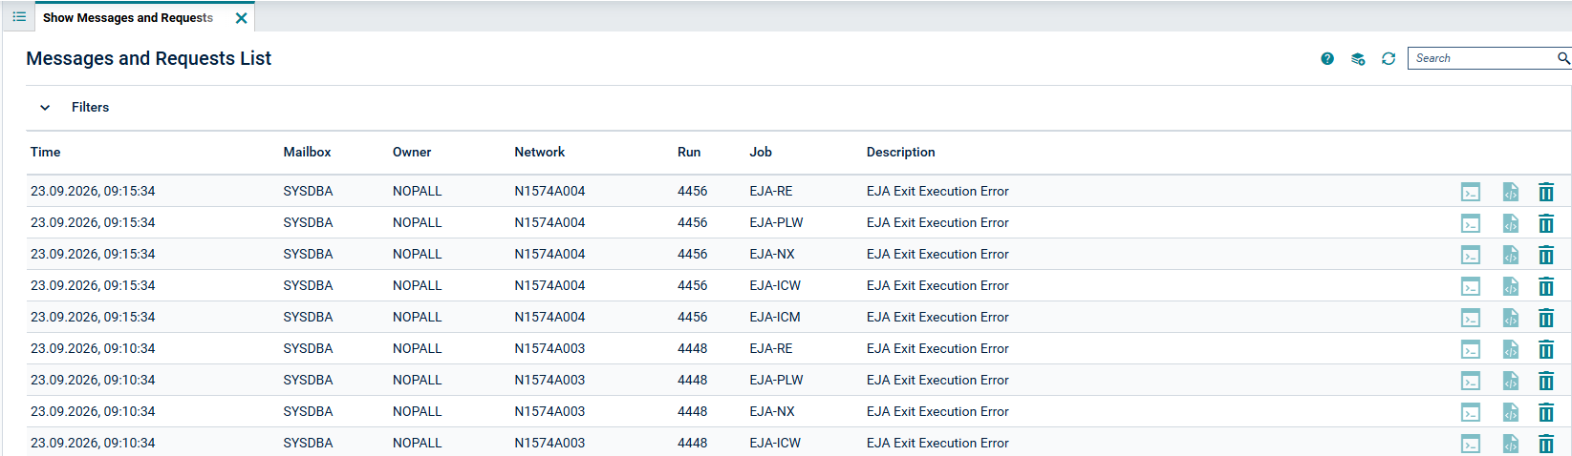Select the EJA-NX row of run 4448

pyautogui.click(x=798, y=411)
